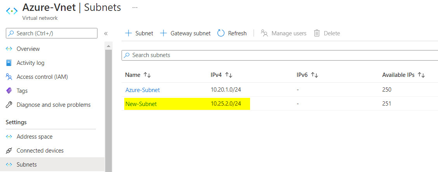Click the Activity log book icon
Screen dimensions: 438x172
pyautogui.click(x=9, y=63)
